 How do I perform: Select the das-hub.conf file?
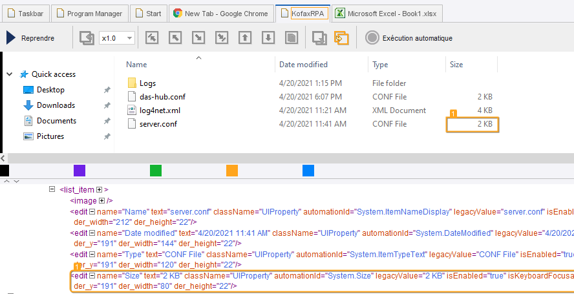click(x=162, y=96)
